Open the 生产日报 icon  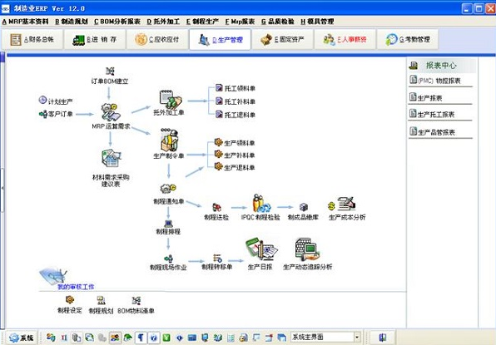tap(261, 249)
